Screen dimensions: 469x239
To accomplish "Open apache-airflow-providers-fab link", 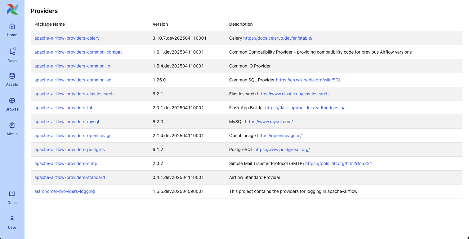I will click(64, 108).
